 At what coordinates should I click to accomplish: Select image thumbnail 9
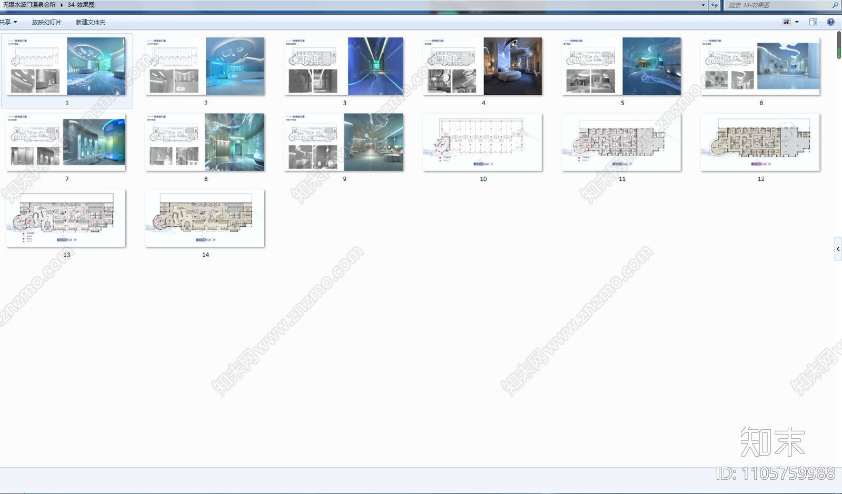click(x=344, y=142)
